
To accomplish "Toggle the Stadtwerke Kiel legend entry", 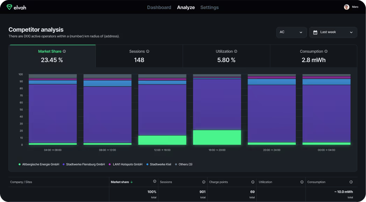I will pos(159,164).
